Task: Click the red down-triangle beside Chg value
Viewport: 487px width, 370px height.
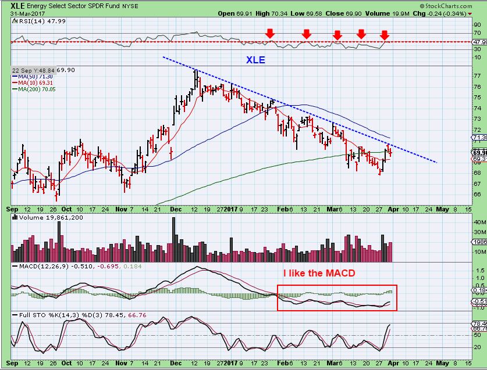Action: click(470, 14)
